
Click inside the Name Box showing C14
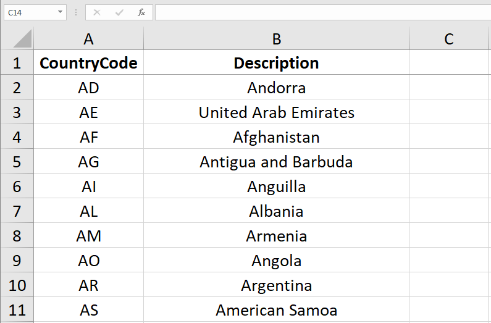coord(28,12)
